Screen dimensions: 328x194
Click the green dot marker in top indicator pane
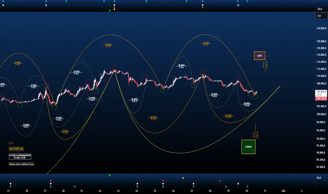pyautogui.click(x=110, y=10)
